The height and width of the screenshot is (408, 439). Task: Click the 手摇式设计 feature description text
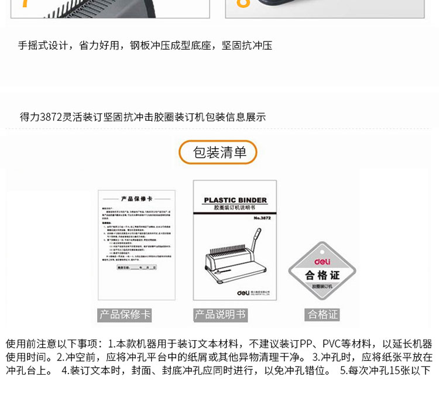click(x=145, y=45)
